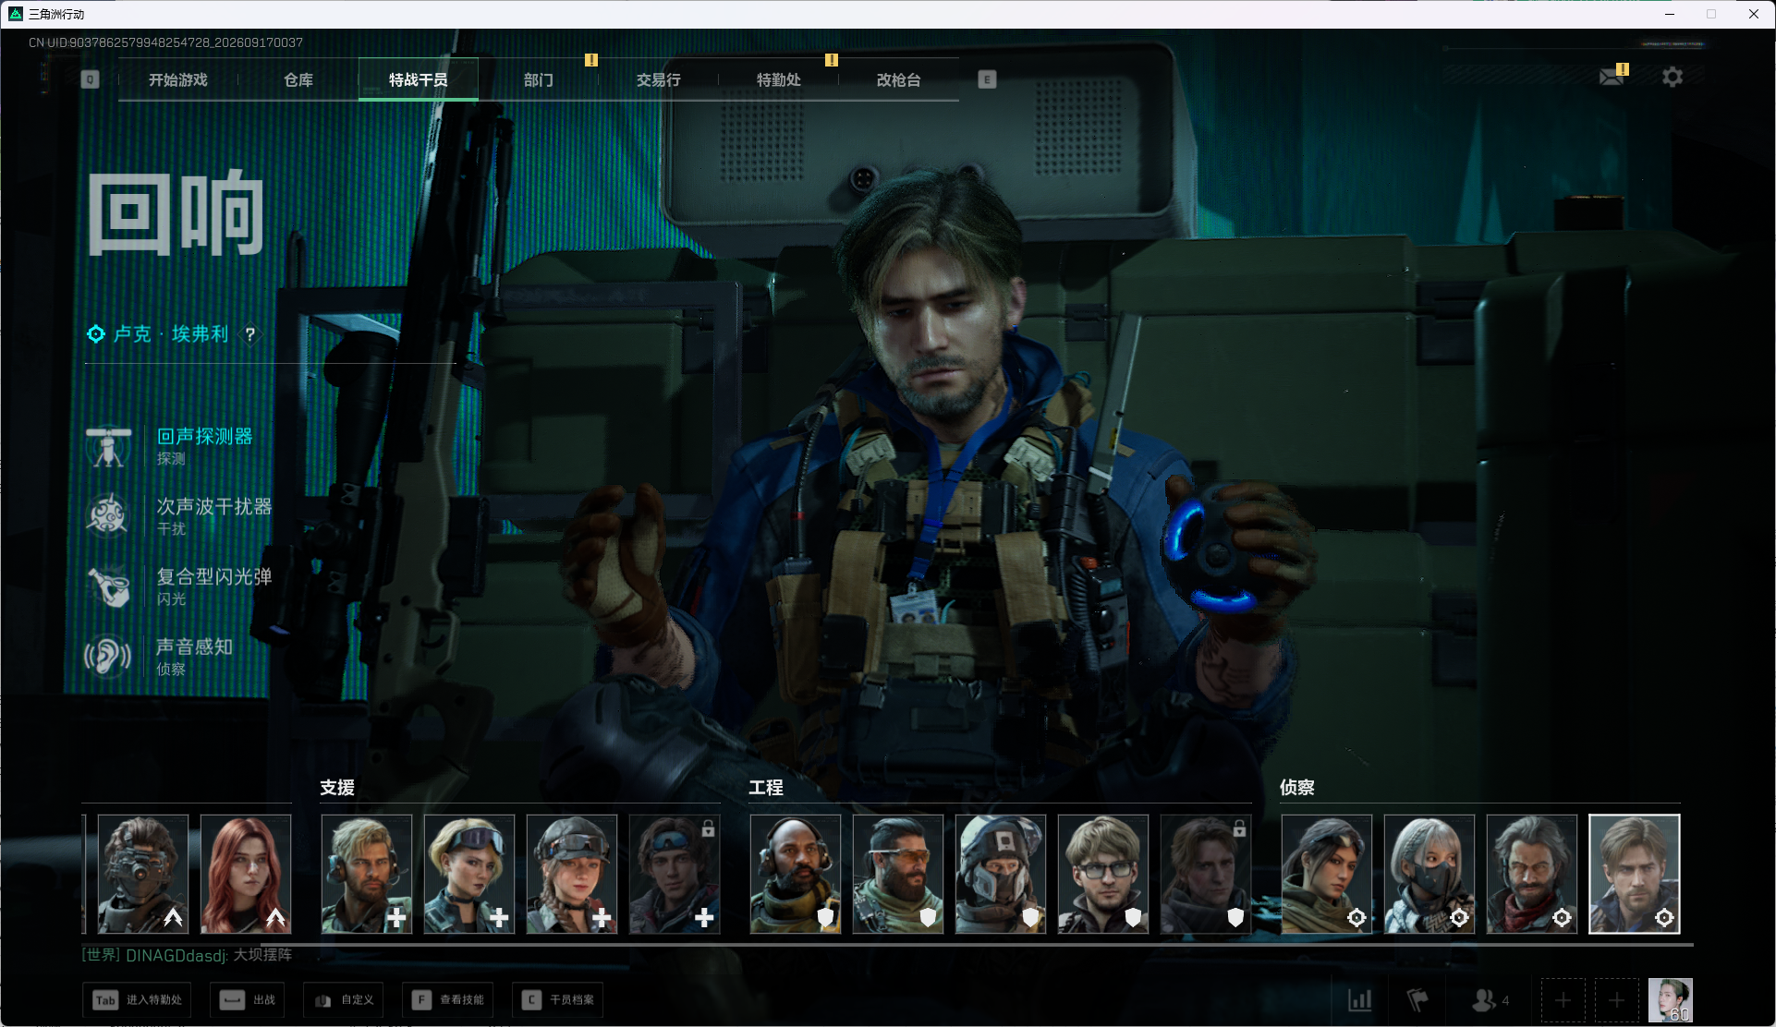Select the locked engineer operator portrait
Screen dimensions: 1776x1027
pos(1206,874)
